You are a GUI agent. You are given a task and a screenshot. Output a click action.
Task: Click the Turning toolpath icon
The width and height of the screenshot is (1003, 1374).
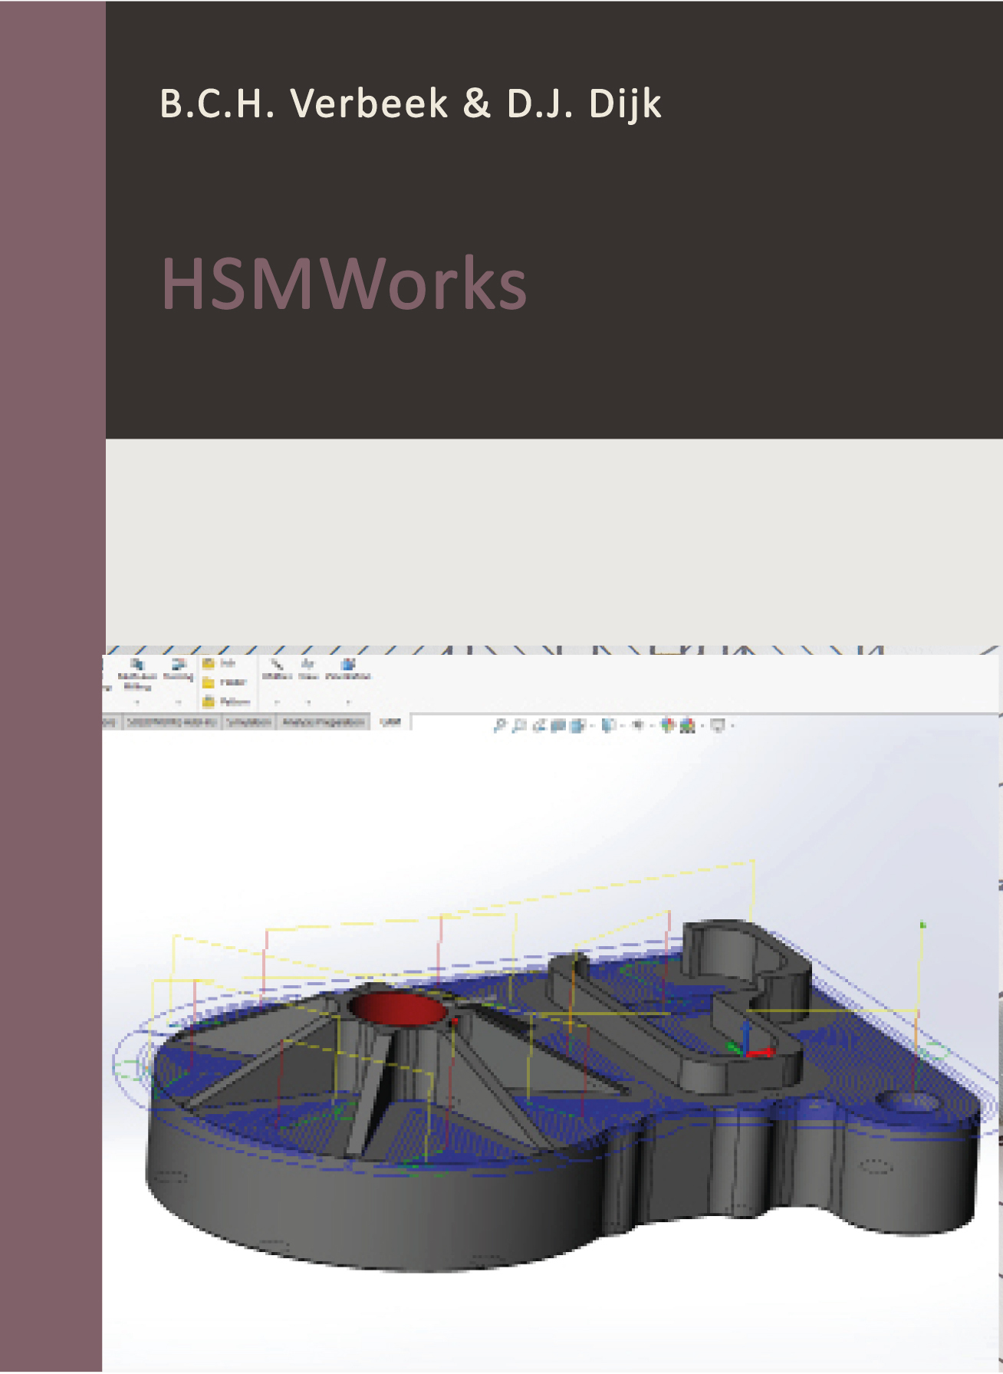point(179,664)
